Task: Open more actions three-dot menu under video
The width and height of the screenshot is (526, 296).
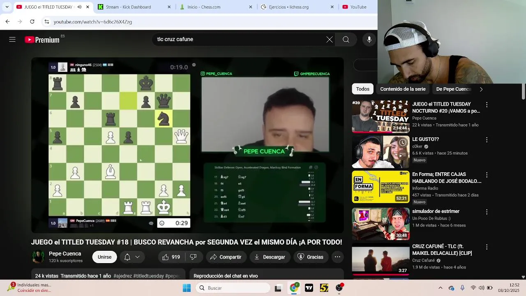Action: coord(337,257)
